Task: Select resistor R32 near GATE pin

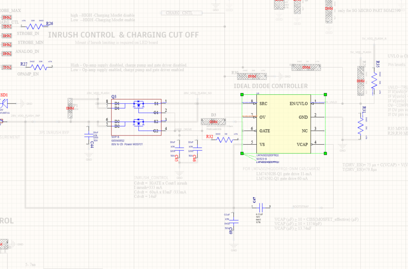Action: click(x=224, y=140)
